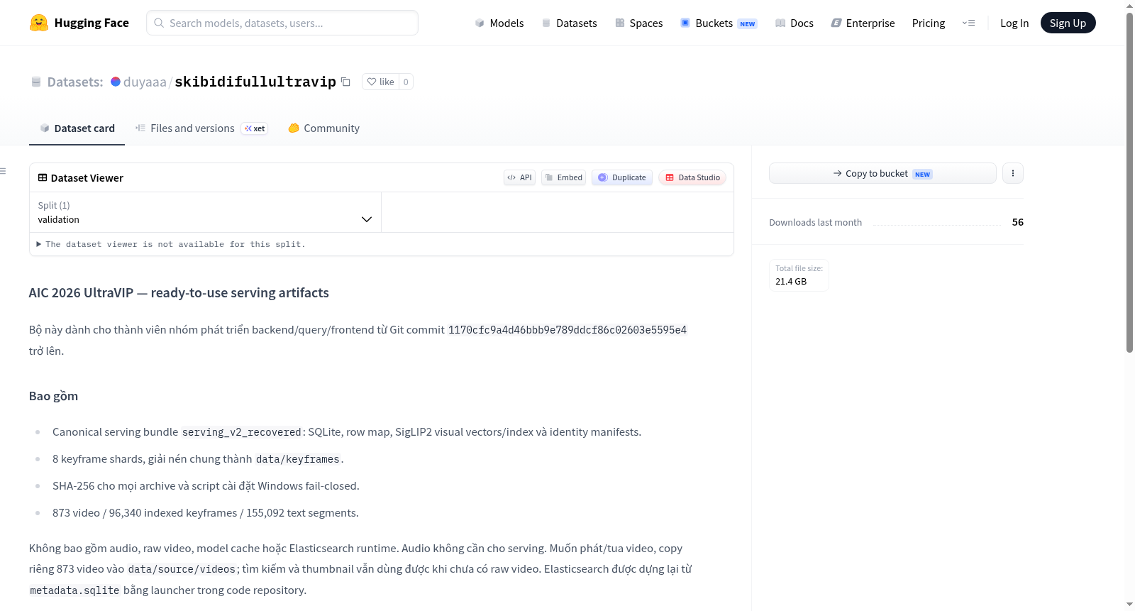Screen dimensions: 1135x611
Task: Open the three-dot more options menu
Action: click(x=1013, y=173)
